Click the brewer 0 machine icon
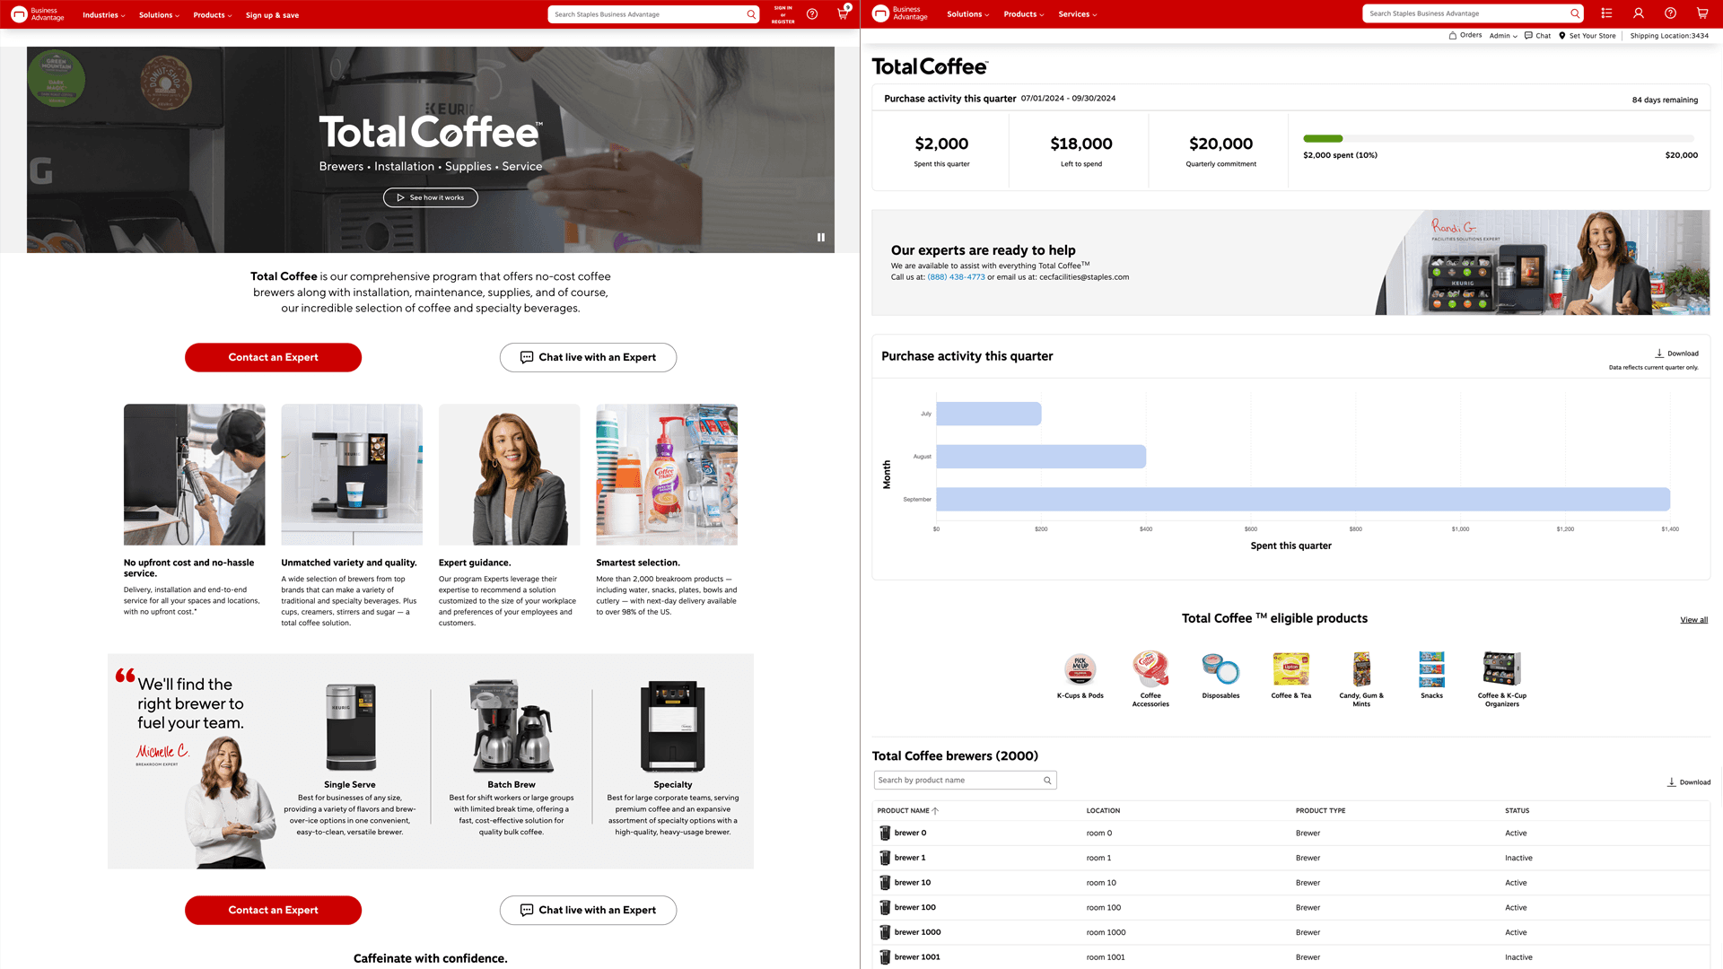The height and width of the screenshot is (969, 1723). coord(885,834)
